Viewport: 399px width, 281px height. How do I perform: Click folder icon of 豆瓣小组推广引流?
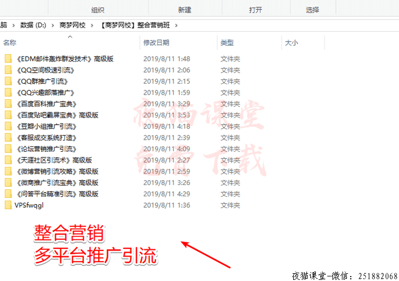8,126
